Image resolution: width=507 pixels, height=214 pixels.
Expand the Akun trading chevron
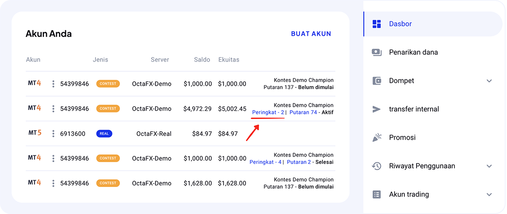point(489,195)
